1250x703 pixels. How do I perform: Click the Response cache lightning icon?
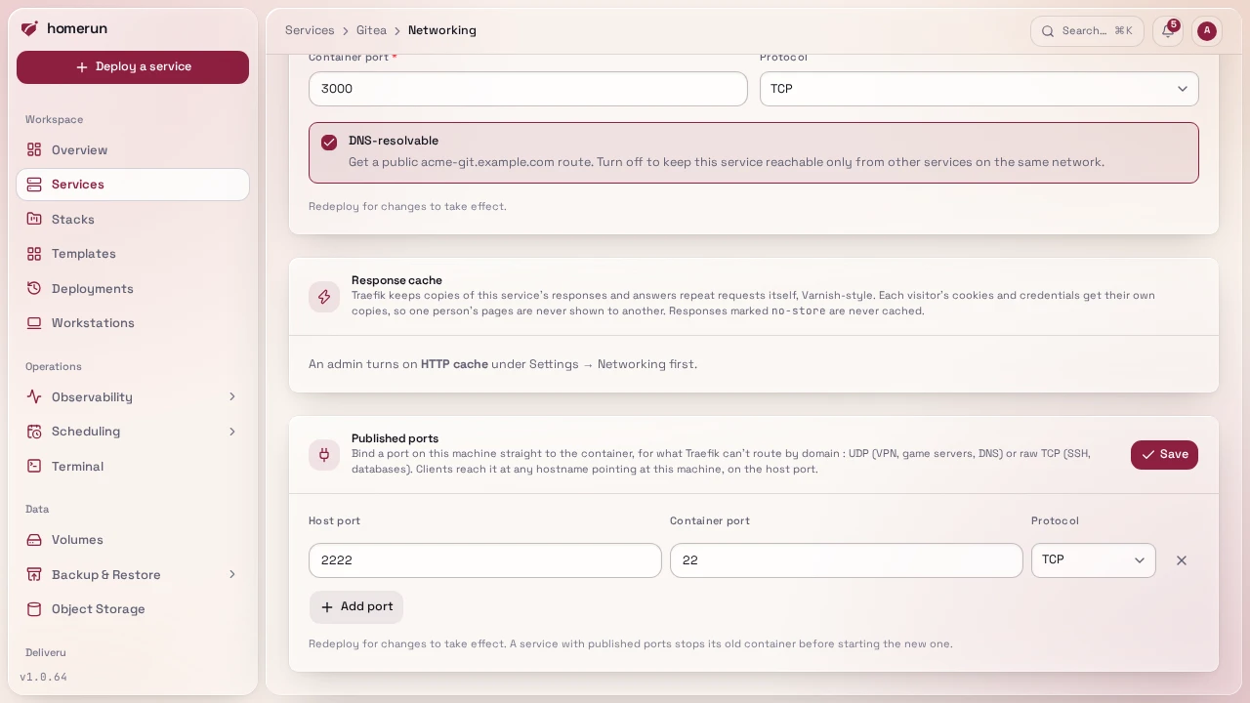coord(324,297)
